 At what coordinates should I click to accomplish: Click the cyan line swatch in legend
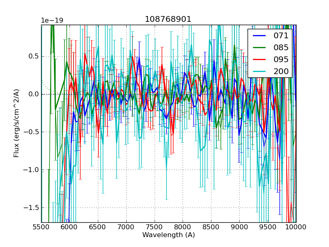coord(259,71)
